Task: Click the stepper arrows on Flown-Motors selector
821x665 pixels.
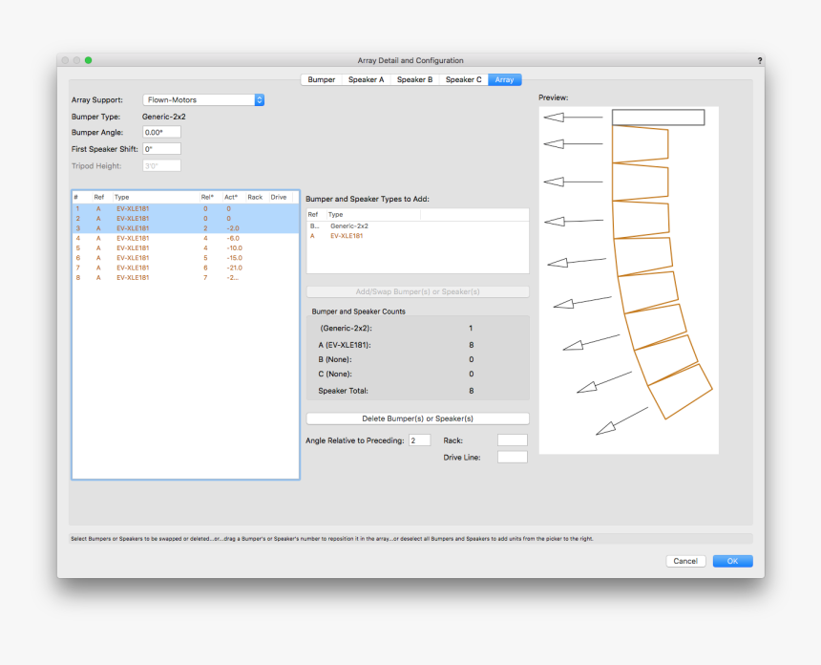Action: click(259, 99)
